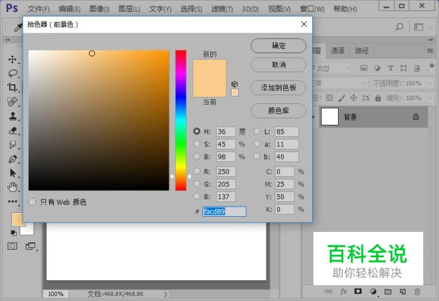
Task: Click the 添加到色板 button
Action: (278, 88)
